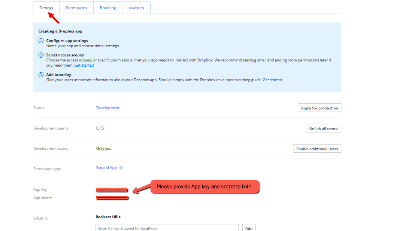Viewport: 403px width, 231px height.
Task: Click Unlink all teams button
Action: coord(324,128)
